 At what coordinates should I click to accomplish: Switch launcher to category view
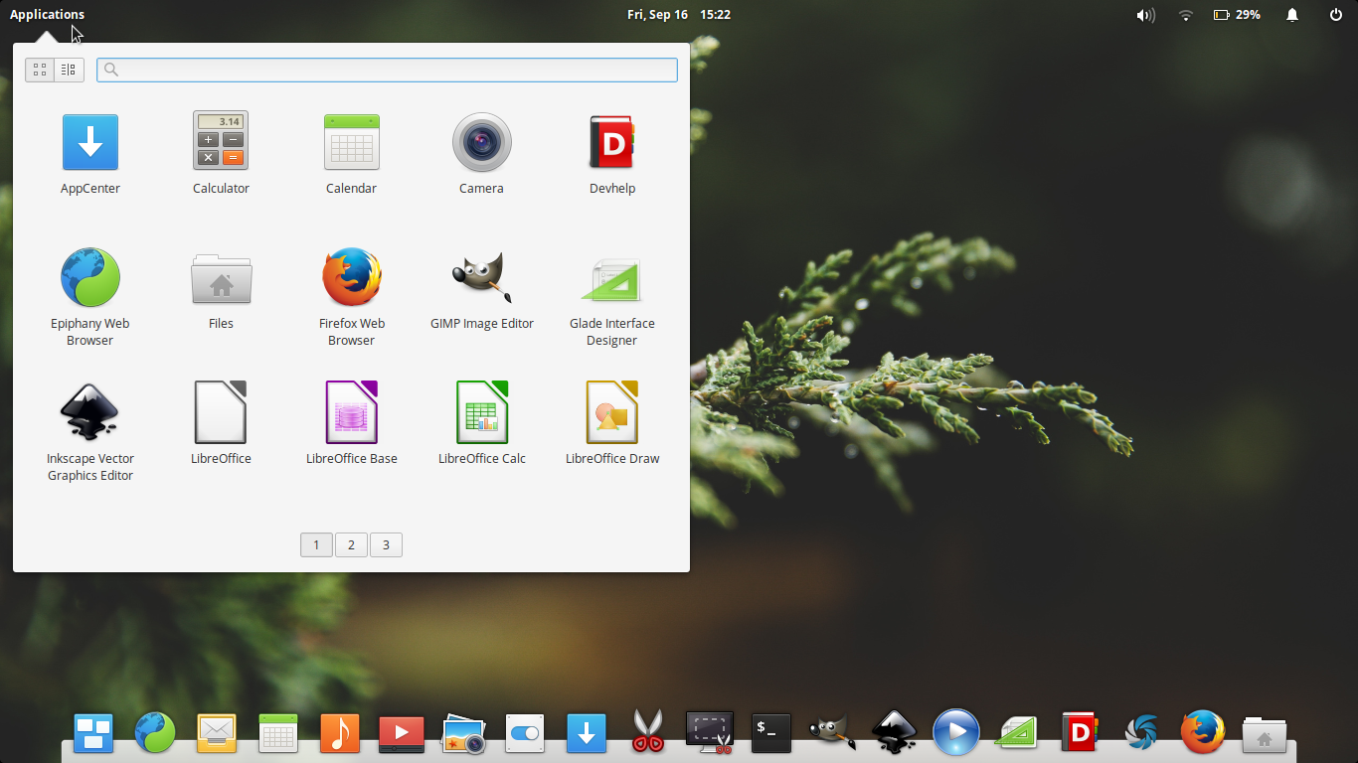click(69, 70)
